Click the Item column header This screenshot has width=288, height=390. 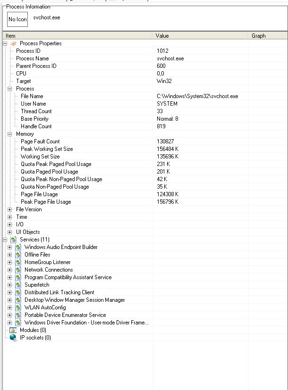click(x=77, y=36)
